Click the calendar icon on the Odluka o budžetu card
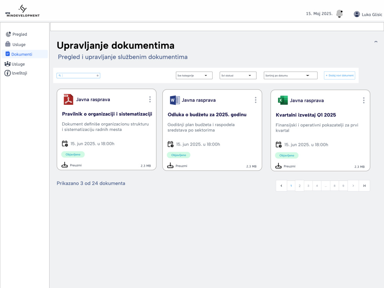The image size is (384, 288). pos(170,144)
